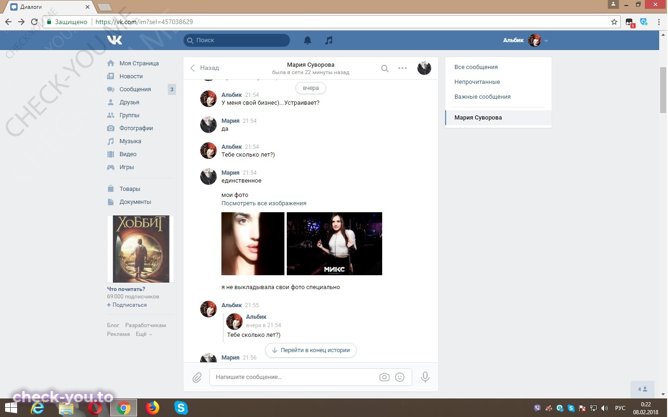Viewport: 668px width, 417px height.
Task: Click the вчера в 21:54 quoted timestamp
Action: (x=264, y=325)
